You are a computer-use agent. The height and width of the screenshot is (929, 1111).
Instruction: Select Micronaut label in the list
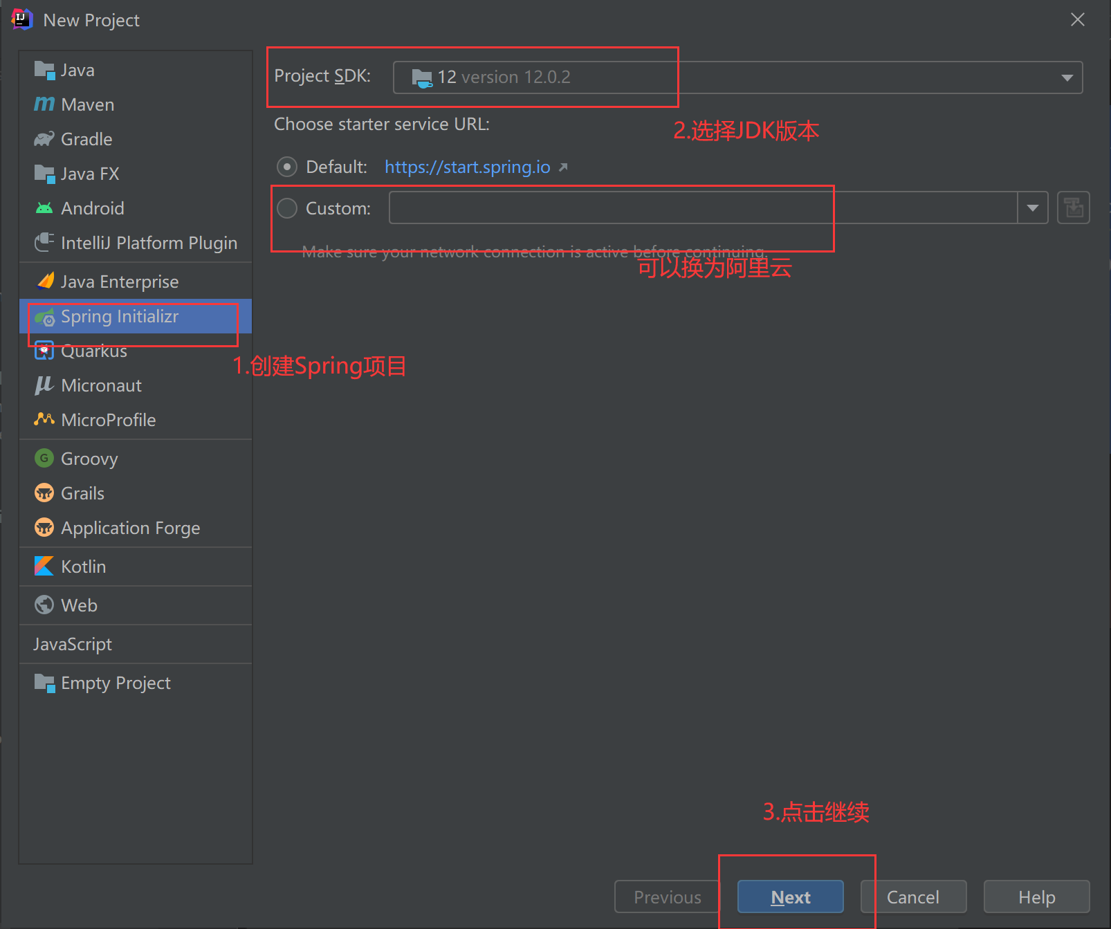point(102,385)
